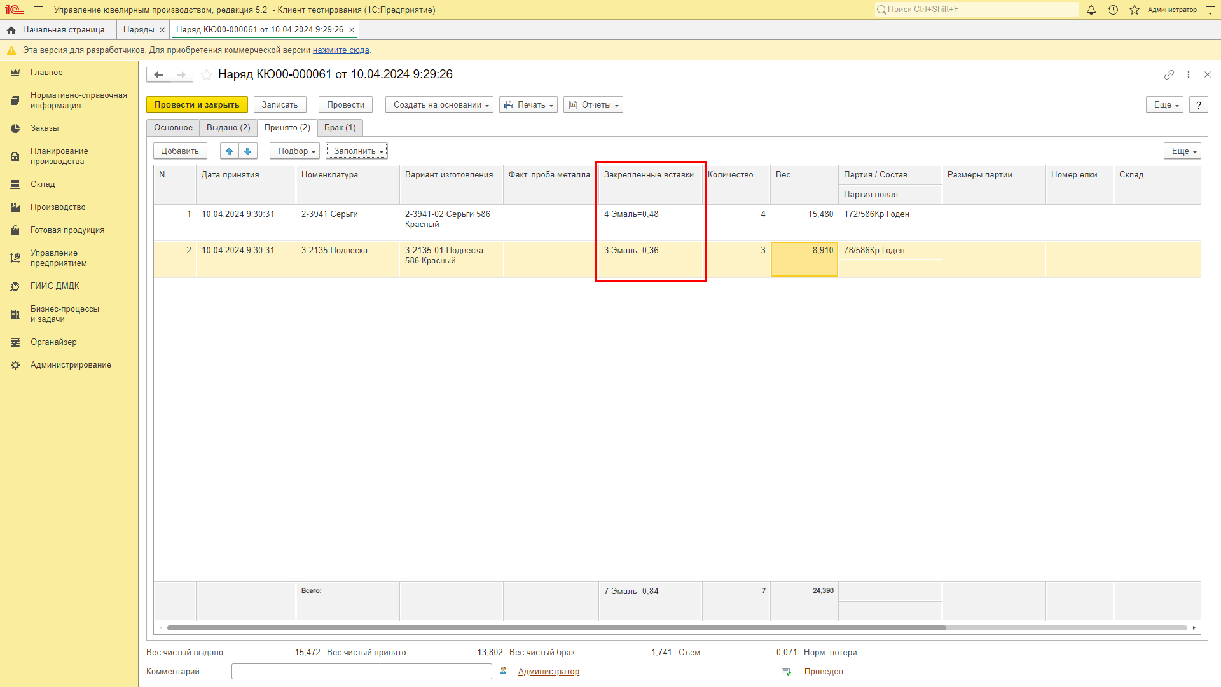Screen dimensions: 1221x687
Task: Open Готовая продукция section
Action: coord(67,230)
